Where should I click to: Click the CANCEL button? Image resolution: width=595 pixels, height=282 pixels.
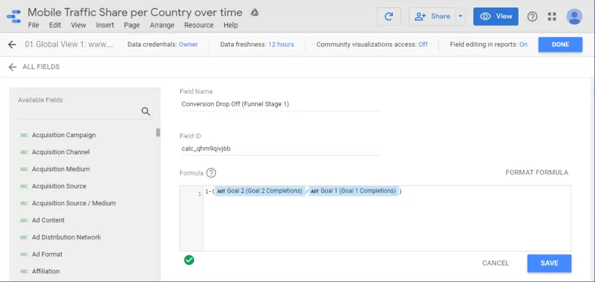tap(496, 263)
